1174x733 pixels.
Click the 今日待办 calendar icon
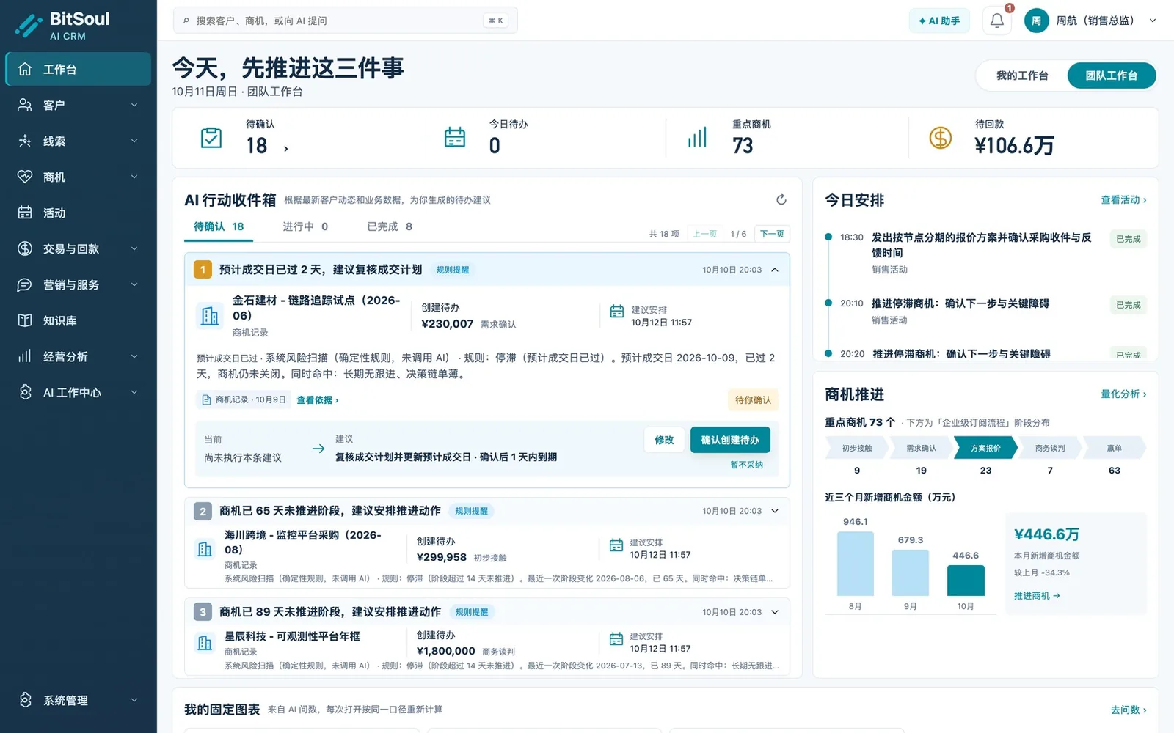[x=455, y=137]
